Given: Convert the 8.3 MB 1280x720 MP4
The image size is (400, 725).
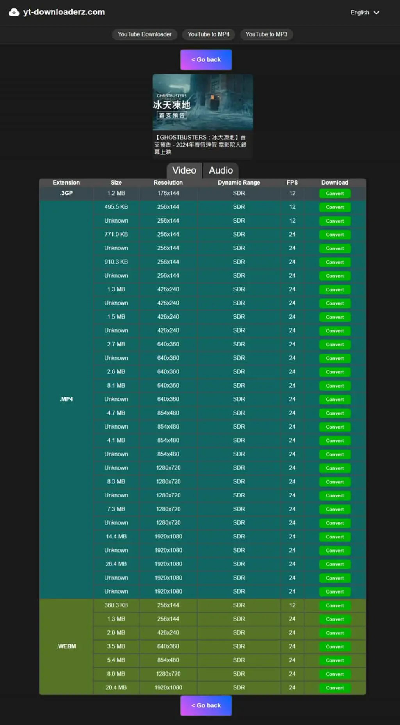Looking at the screenshot, I should pos(335,482).
